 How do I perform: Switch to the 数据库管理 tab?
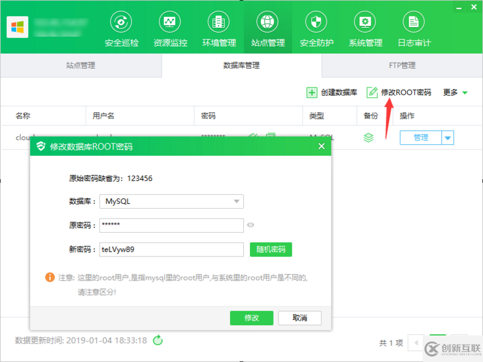pyautogui.click(x=241, y=65)
